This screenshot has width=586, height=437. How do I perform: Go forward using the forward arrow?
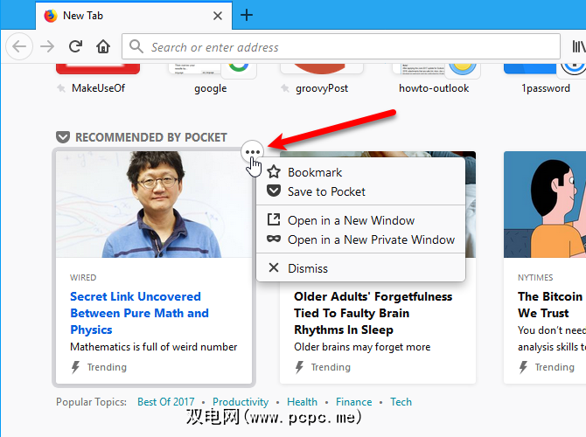[47, 46]
